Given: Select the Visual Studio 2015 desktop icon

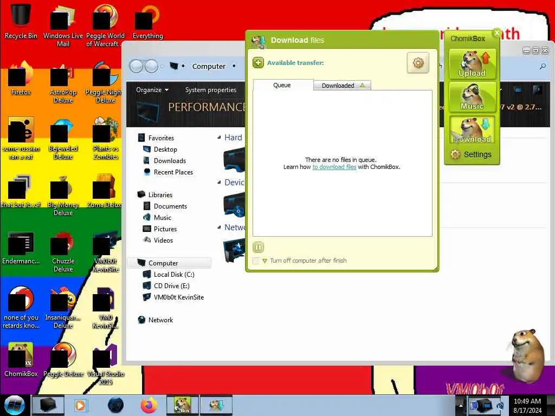Looking at the screenshot, I should pos(106,365).
